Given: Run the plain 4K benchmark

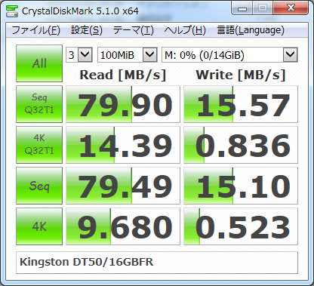Looking at the screenshot, I should pos(39,226).
